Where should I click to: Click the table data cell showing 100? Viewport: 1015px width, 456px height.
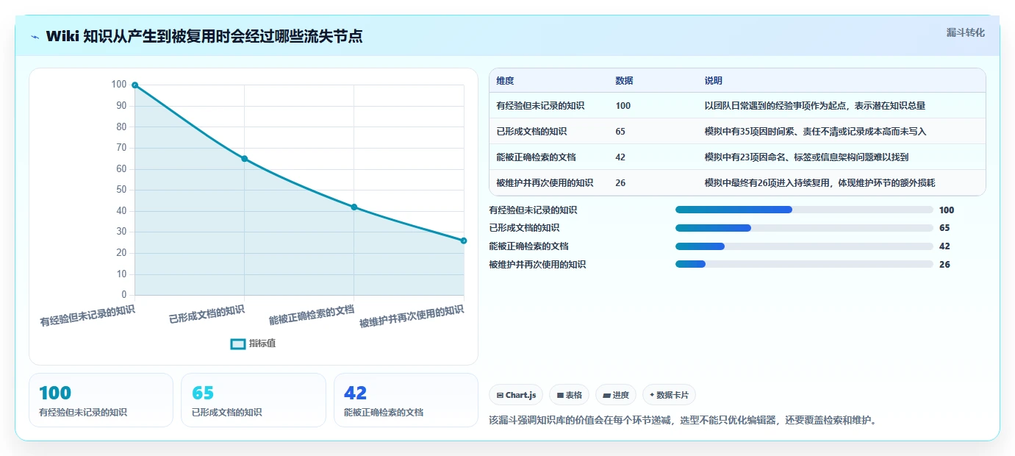click(x=623, y=106)
